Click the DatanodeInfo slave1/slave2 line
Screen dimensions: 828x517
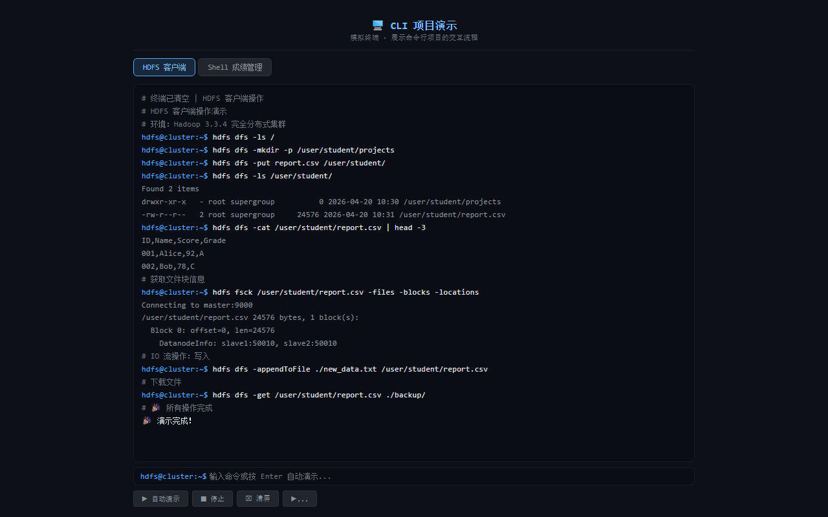point(248,343)
